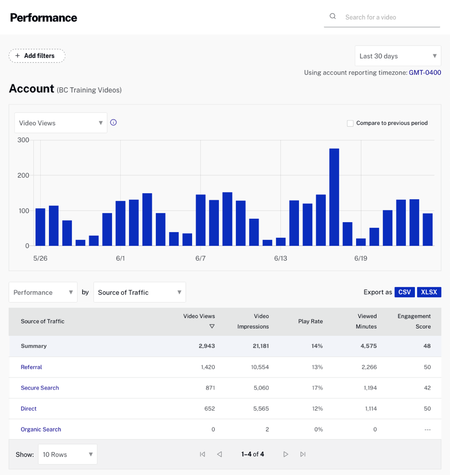The image size is (450, 475).
Task: Open the Performance report type dropdown
Action: (x=42, y=292)
